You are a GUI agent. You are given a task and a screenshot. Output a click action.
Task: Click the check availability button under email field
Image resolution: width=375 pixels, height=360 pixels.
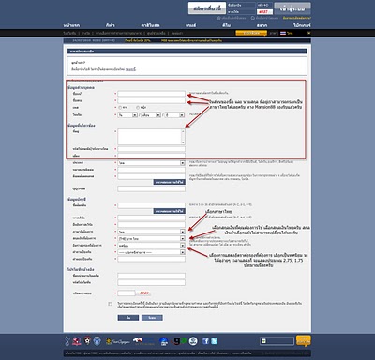click(x=169, y=182)
